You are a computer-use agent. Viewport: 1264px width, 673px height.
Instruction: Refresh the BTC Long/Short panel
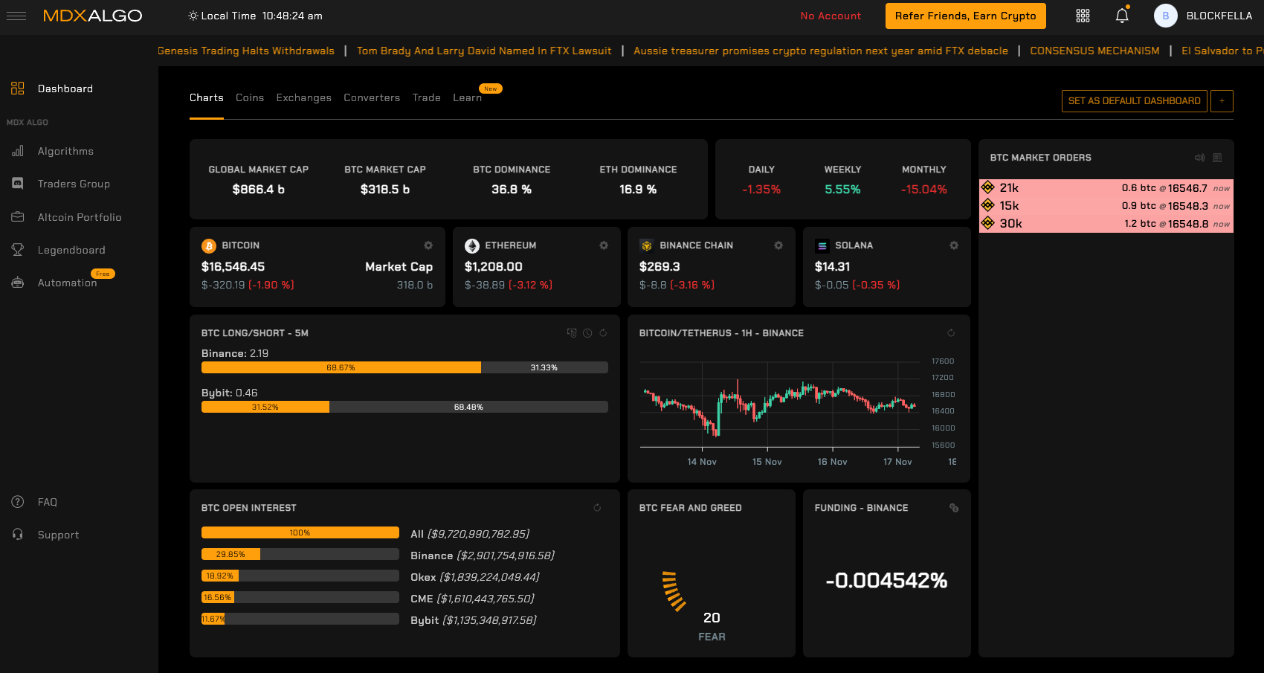point(603,333)
